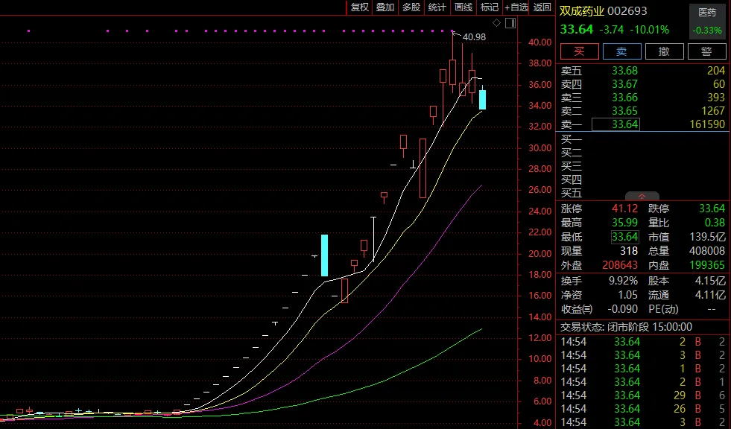Toggle the side panel layout icon

pos(510,23)
